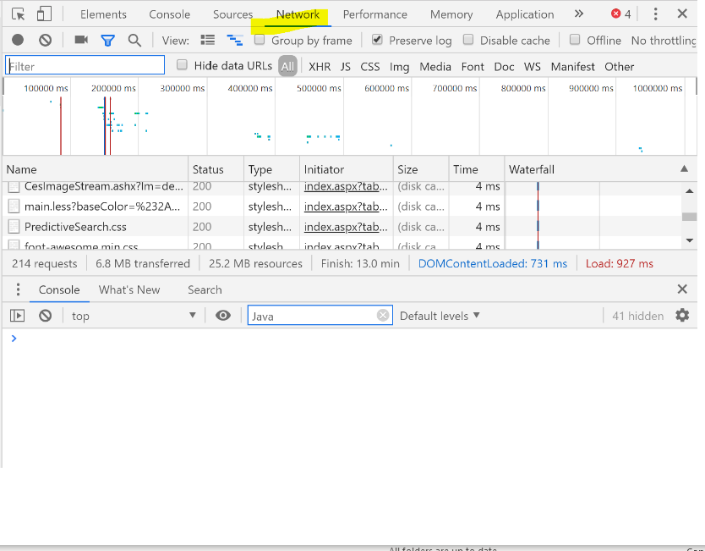The width and height of the screenshot is (705, 551).
Task: Filter requests by XHR type
Action: coord(320,66)
